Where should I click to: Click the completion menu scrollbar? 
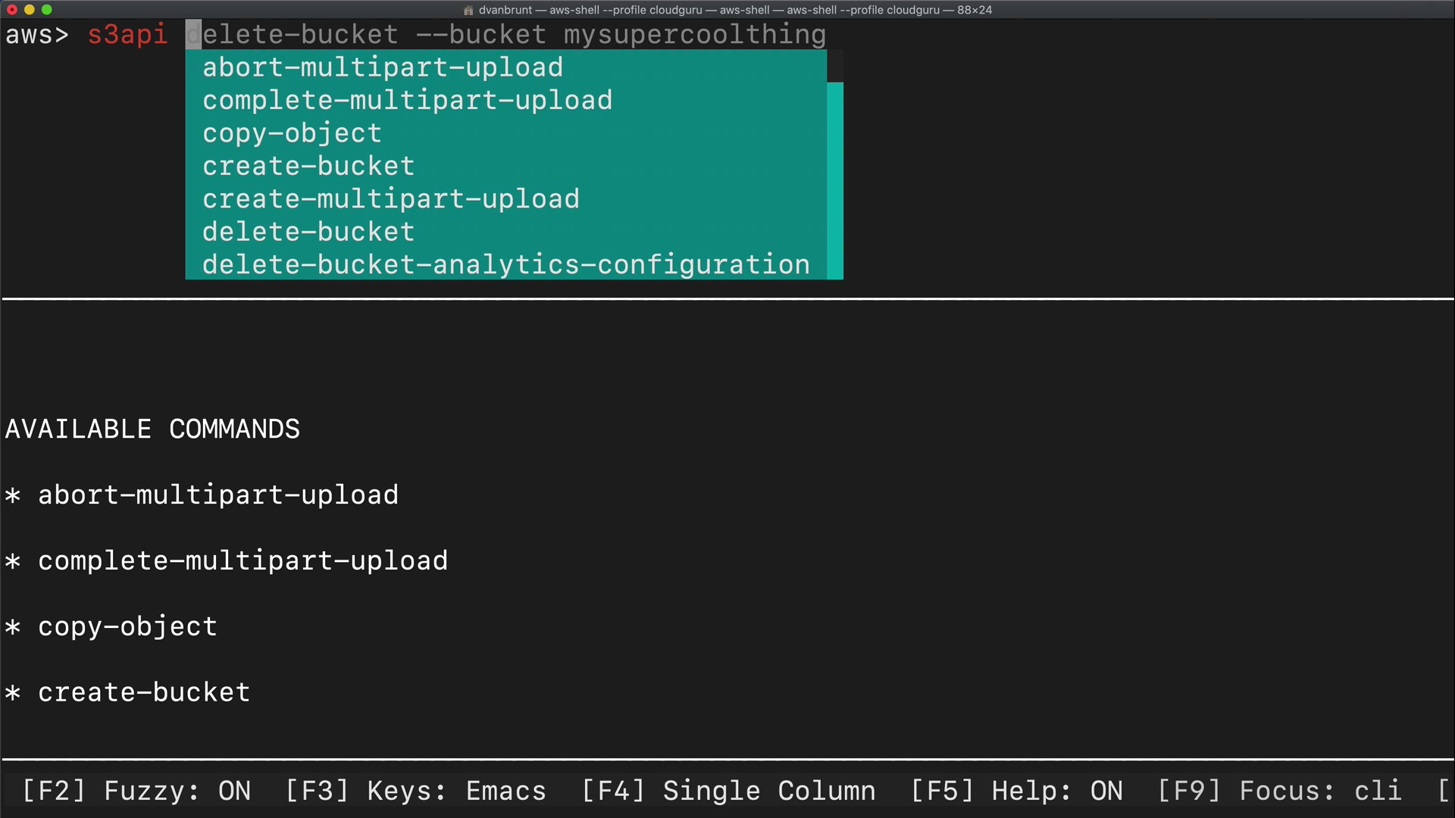[x=834, y=180]
